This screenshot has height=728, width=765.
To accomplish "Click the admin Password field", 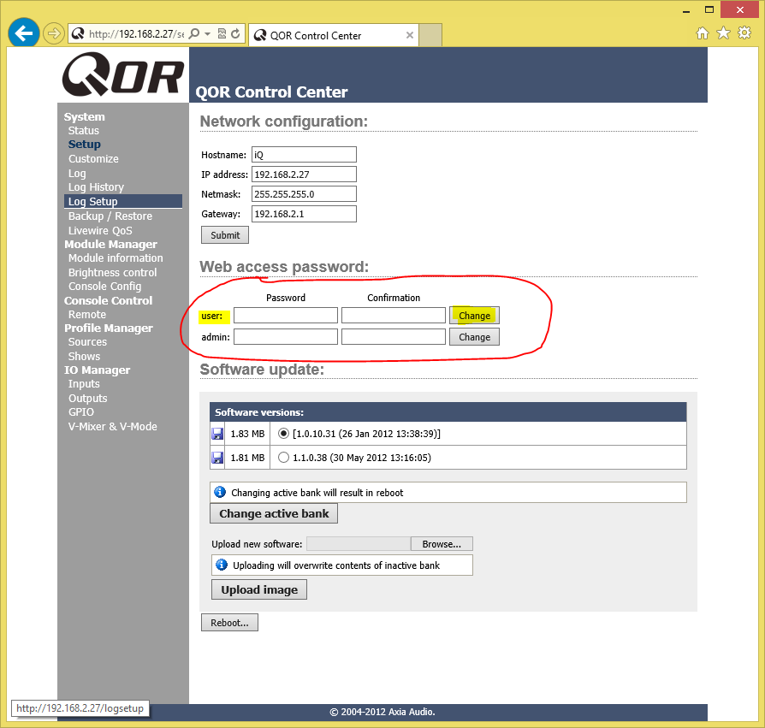I will coord(286,337).
